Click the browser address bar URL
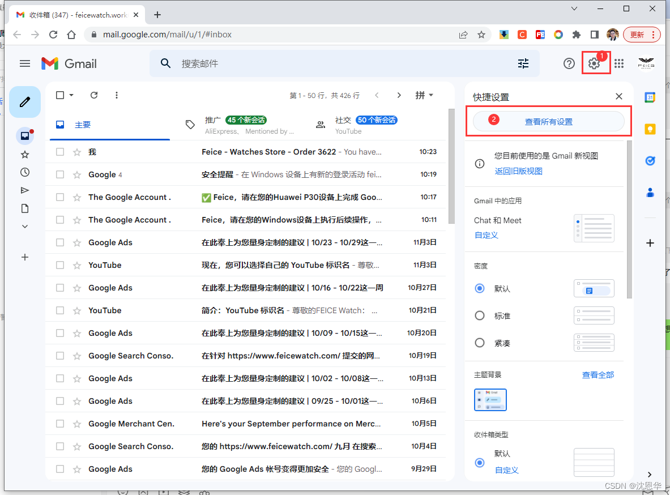The width and height of the screenshot is (670, 495). coord(167,35)
